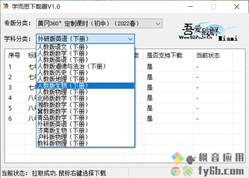The width and height of the screenshot is (249, 178).
Task: Select table row number 6
Action: click(124, 118)
